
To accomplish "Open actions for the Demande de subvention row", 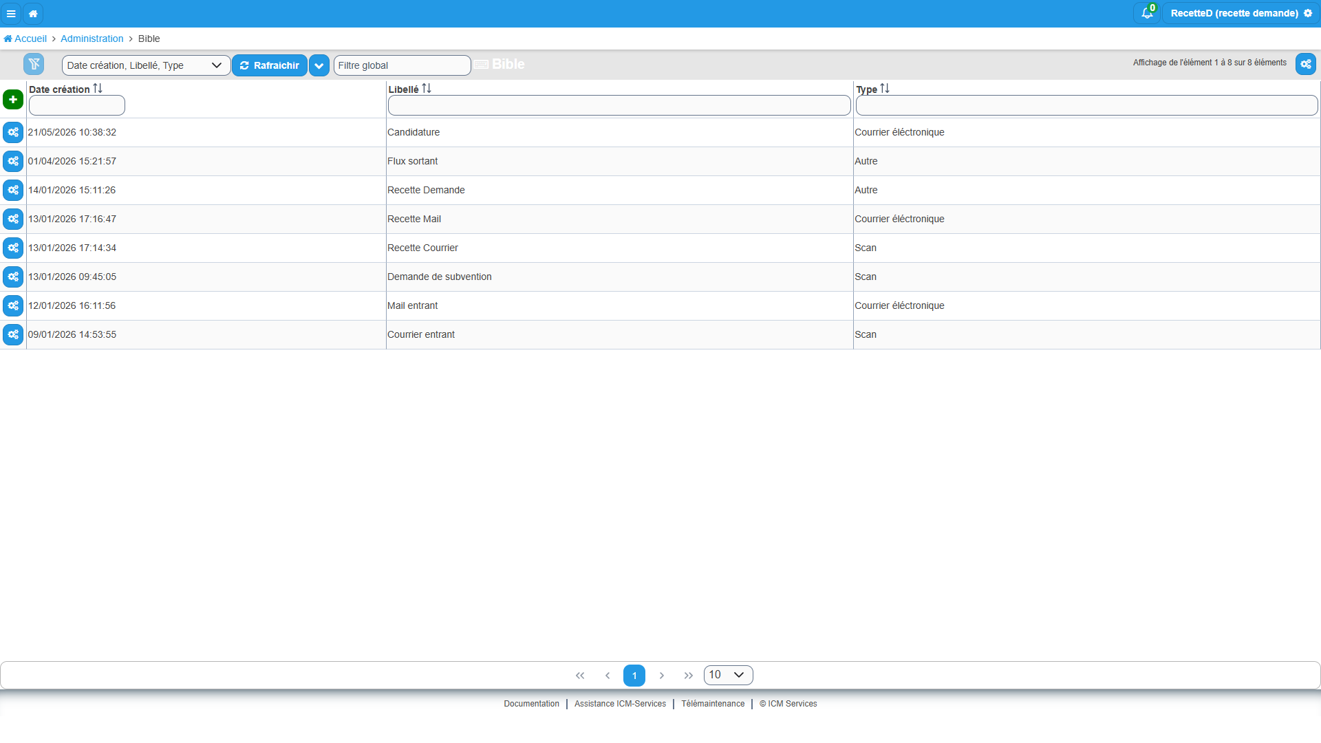I will [13, 277].
